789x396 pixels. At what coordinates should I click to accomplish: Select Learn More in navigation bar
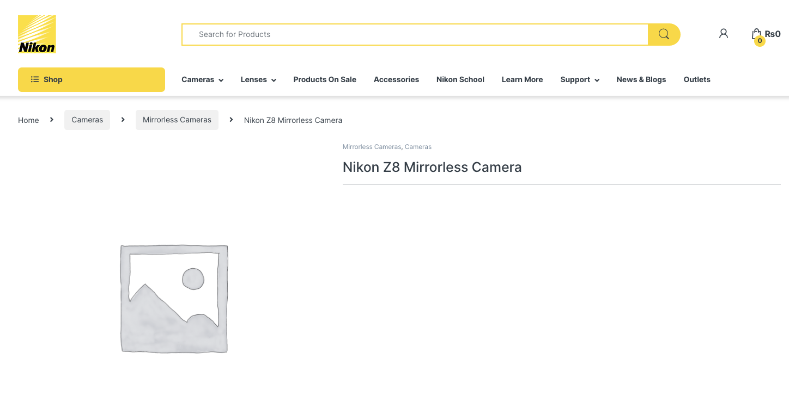[522, 79]
